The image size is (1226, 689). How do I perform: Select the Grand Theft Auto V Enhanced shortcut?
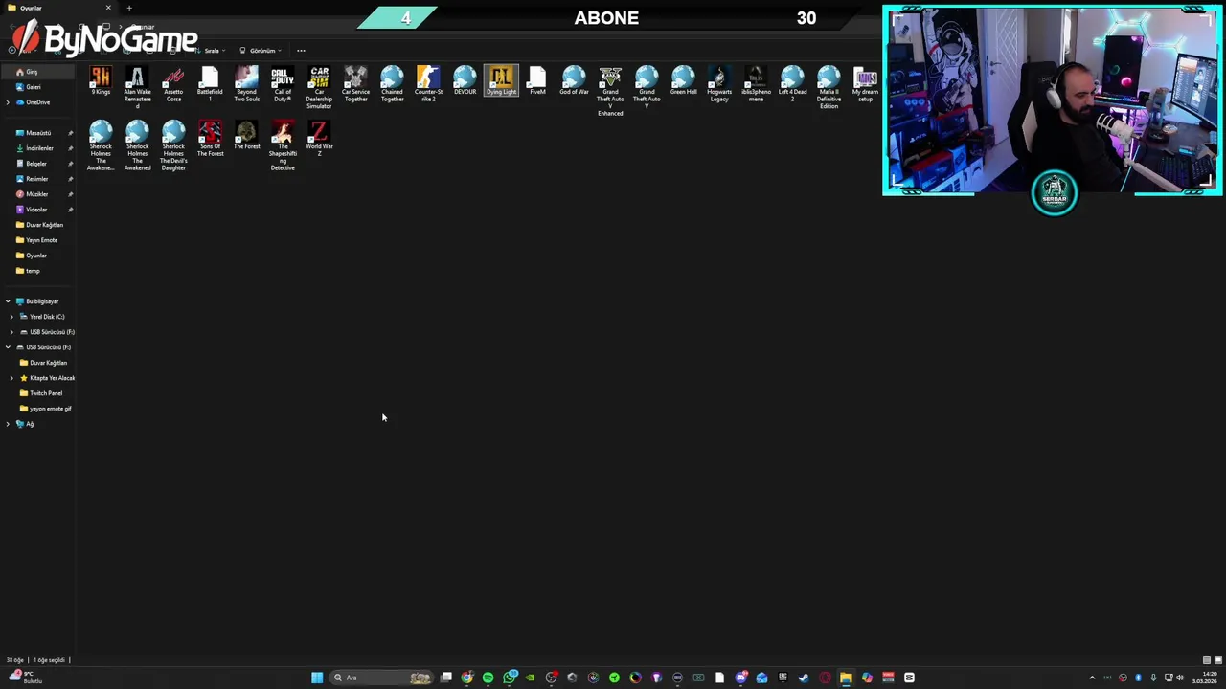[x=610, y=91]
